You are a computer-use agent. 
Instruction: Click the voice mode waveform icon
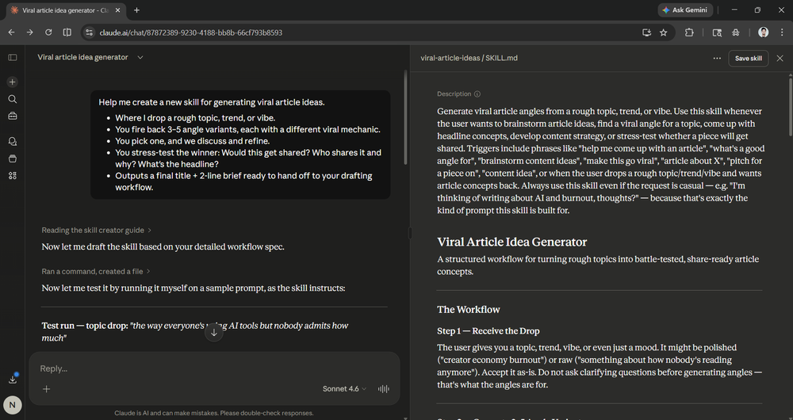384,389
